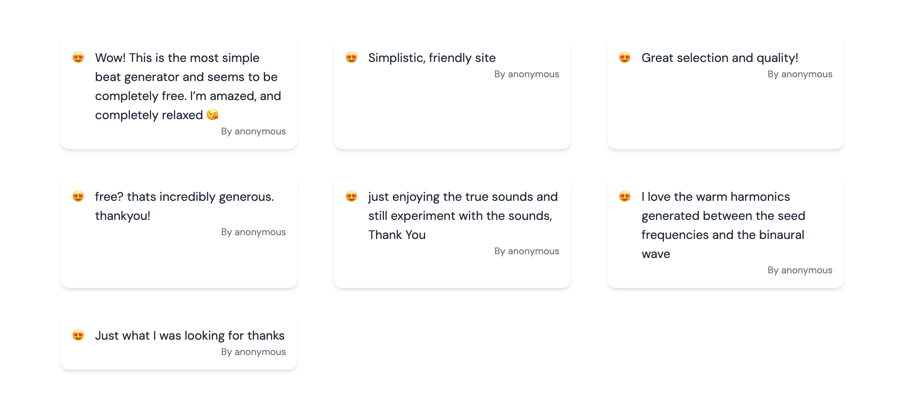The width and height of the screenshot is (912, 403).
Task: Click 'By anonymous' under 'looking for thanks' review
Action: pyautogui.click(x=253, y=352)
